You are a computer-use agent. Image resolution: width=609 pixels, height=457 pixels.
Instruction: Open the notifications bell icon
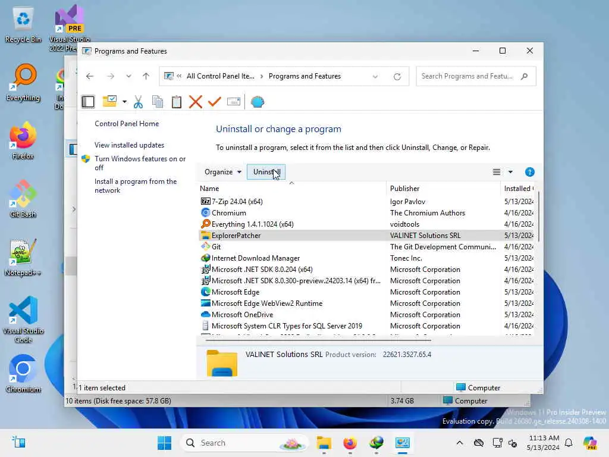[x=569, y=443]
